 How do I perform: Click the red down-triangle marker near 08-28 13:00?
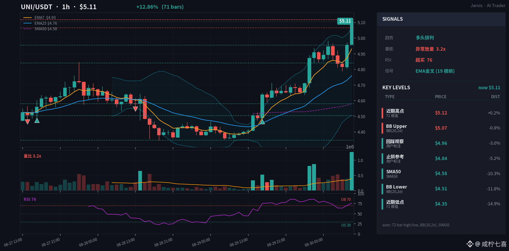pos(136,109)
